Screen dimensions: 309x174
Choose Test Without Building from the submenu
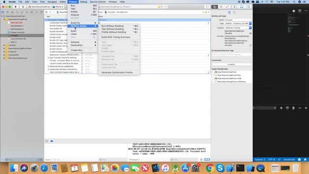[119, 29]
